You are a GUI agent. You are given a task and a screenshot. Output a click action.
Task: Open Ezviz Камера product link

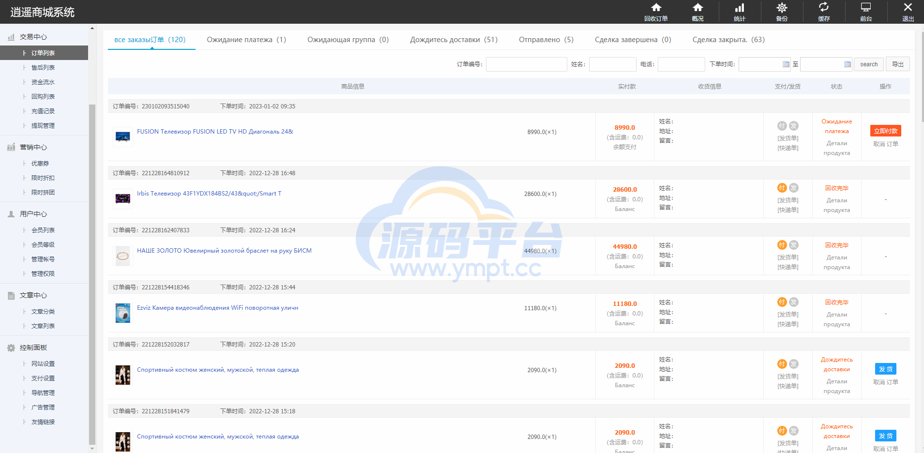[x=217, y=308]
